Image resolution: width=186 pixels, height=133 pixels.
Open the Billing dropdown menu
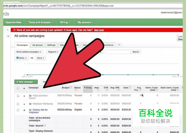pyautogui.click(x=65, y=22)
